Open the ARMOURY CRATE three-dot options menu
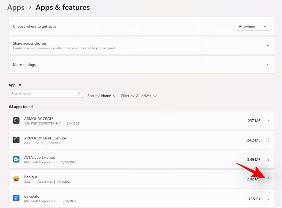 coord(268,121)
